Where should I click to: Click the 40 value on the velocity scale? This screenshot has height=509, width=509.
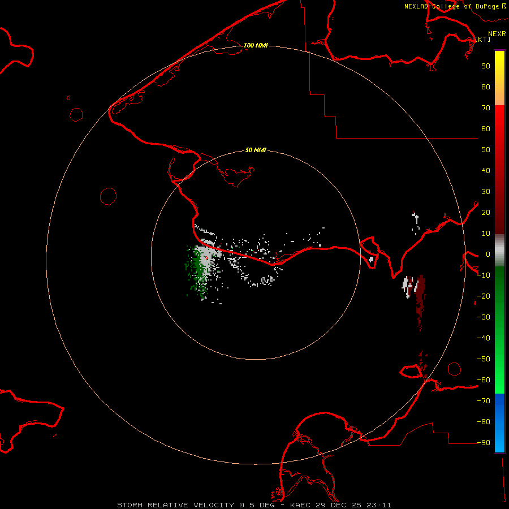486,170
